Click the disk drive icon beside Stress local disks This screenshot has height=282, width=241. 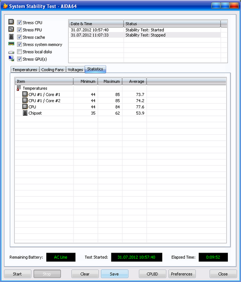(11, 52)
